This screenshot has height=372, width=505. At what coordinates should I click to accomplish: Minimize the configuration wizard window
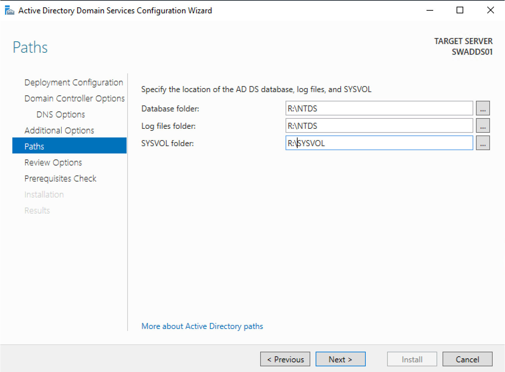pyautogui.click(x=430, y=10)
